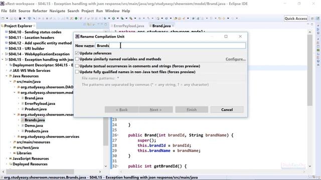Select the S04L10 - Sending status codes project
Viewport: 321px width, 180px height.
pyautogui.click(x=35, y=32)
